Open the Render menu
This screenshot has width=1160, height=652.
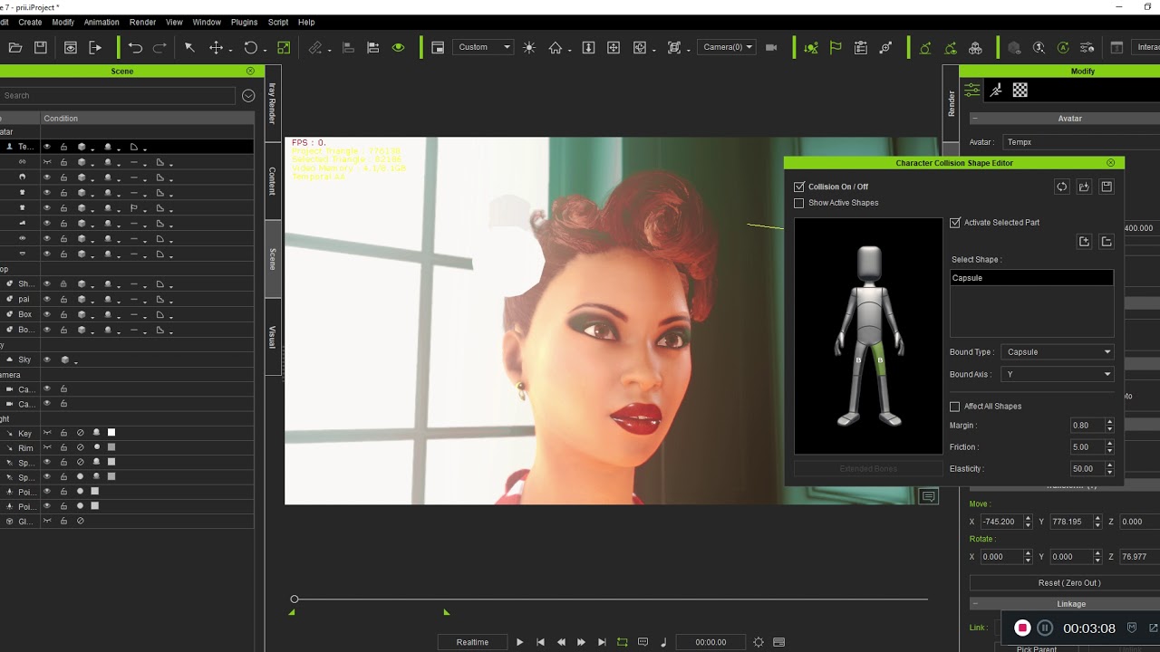click(x=142, y=22)
